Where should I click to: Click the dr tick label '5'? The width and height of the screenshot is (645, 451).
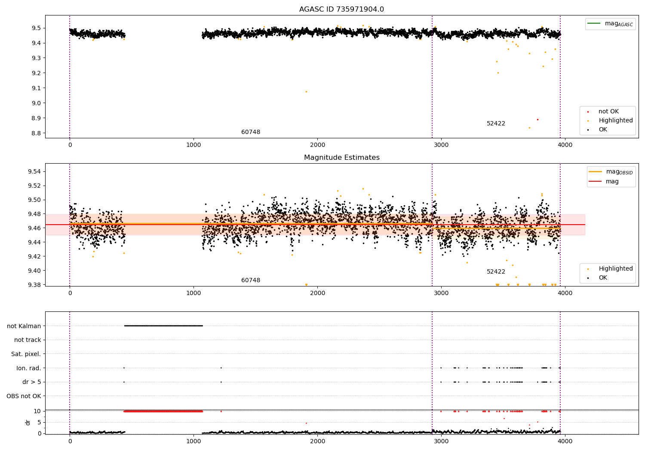click(39, 422)
